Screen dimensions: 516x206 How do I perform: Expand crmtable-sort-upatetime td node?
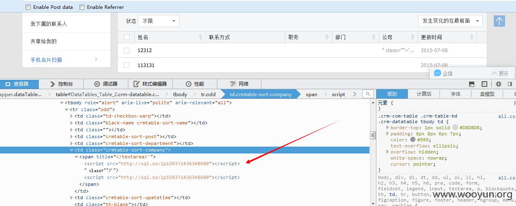click(x=72, y=198)
